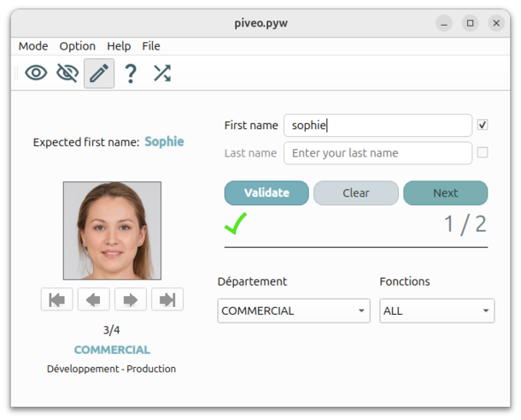The height and width of the screenshot is (420, 521).
Task: Click the Last name input field
Action: click(378, 153)
